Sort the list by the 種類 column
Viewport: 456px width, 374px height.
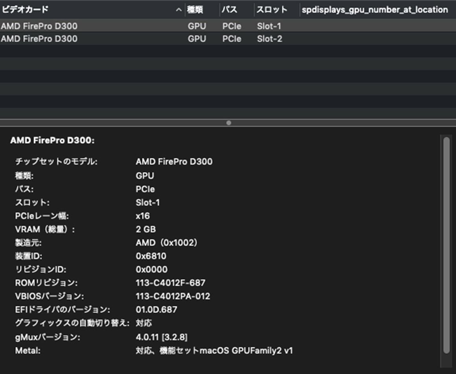click(195, 9)
